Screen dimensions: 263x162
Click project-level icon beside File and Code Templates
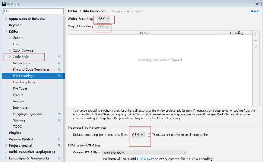[59, 69]
